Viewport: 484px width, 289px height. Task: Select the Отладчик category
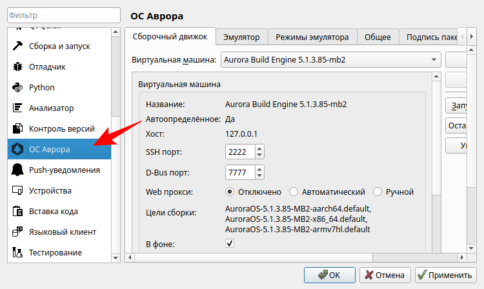tap(59, 66)
